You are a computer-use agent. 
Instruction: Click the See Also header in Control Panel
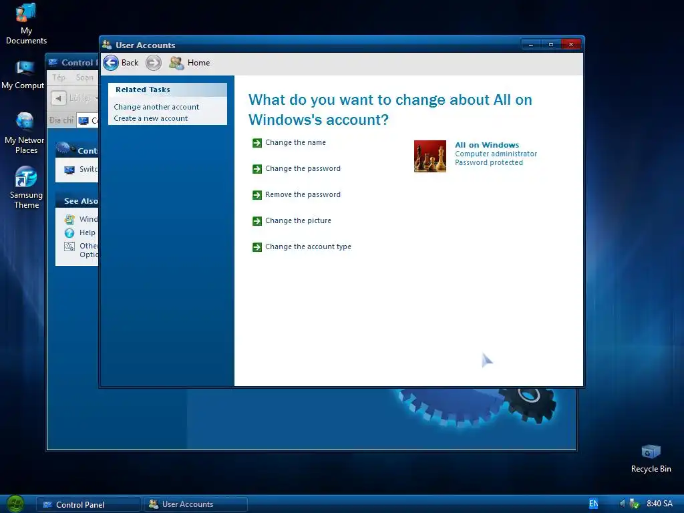pyautogui.click(x=77, y=201)
